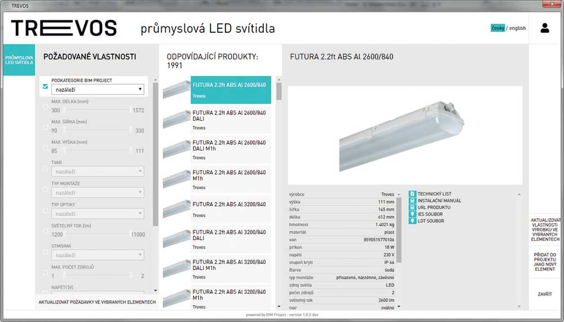The width and height of the screenshot is (564, 322).
Task: Download the LDT soubor file
Action: 430,221
